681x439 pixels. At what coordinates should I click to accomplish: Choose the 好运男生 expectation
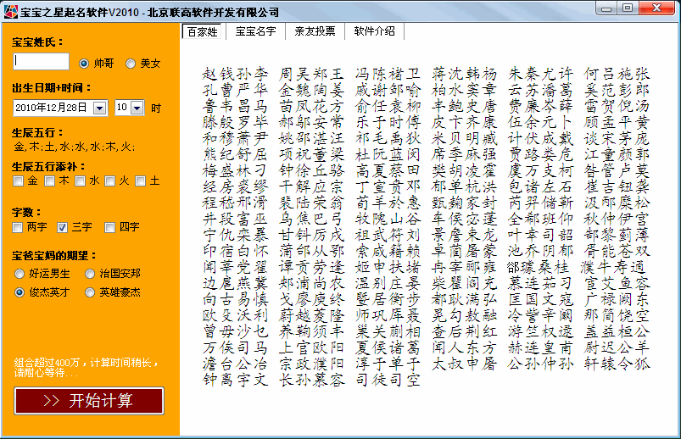20,274
